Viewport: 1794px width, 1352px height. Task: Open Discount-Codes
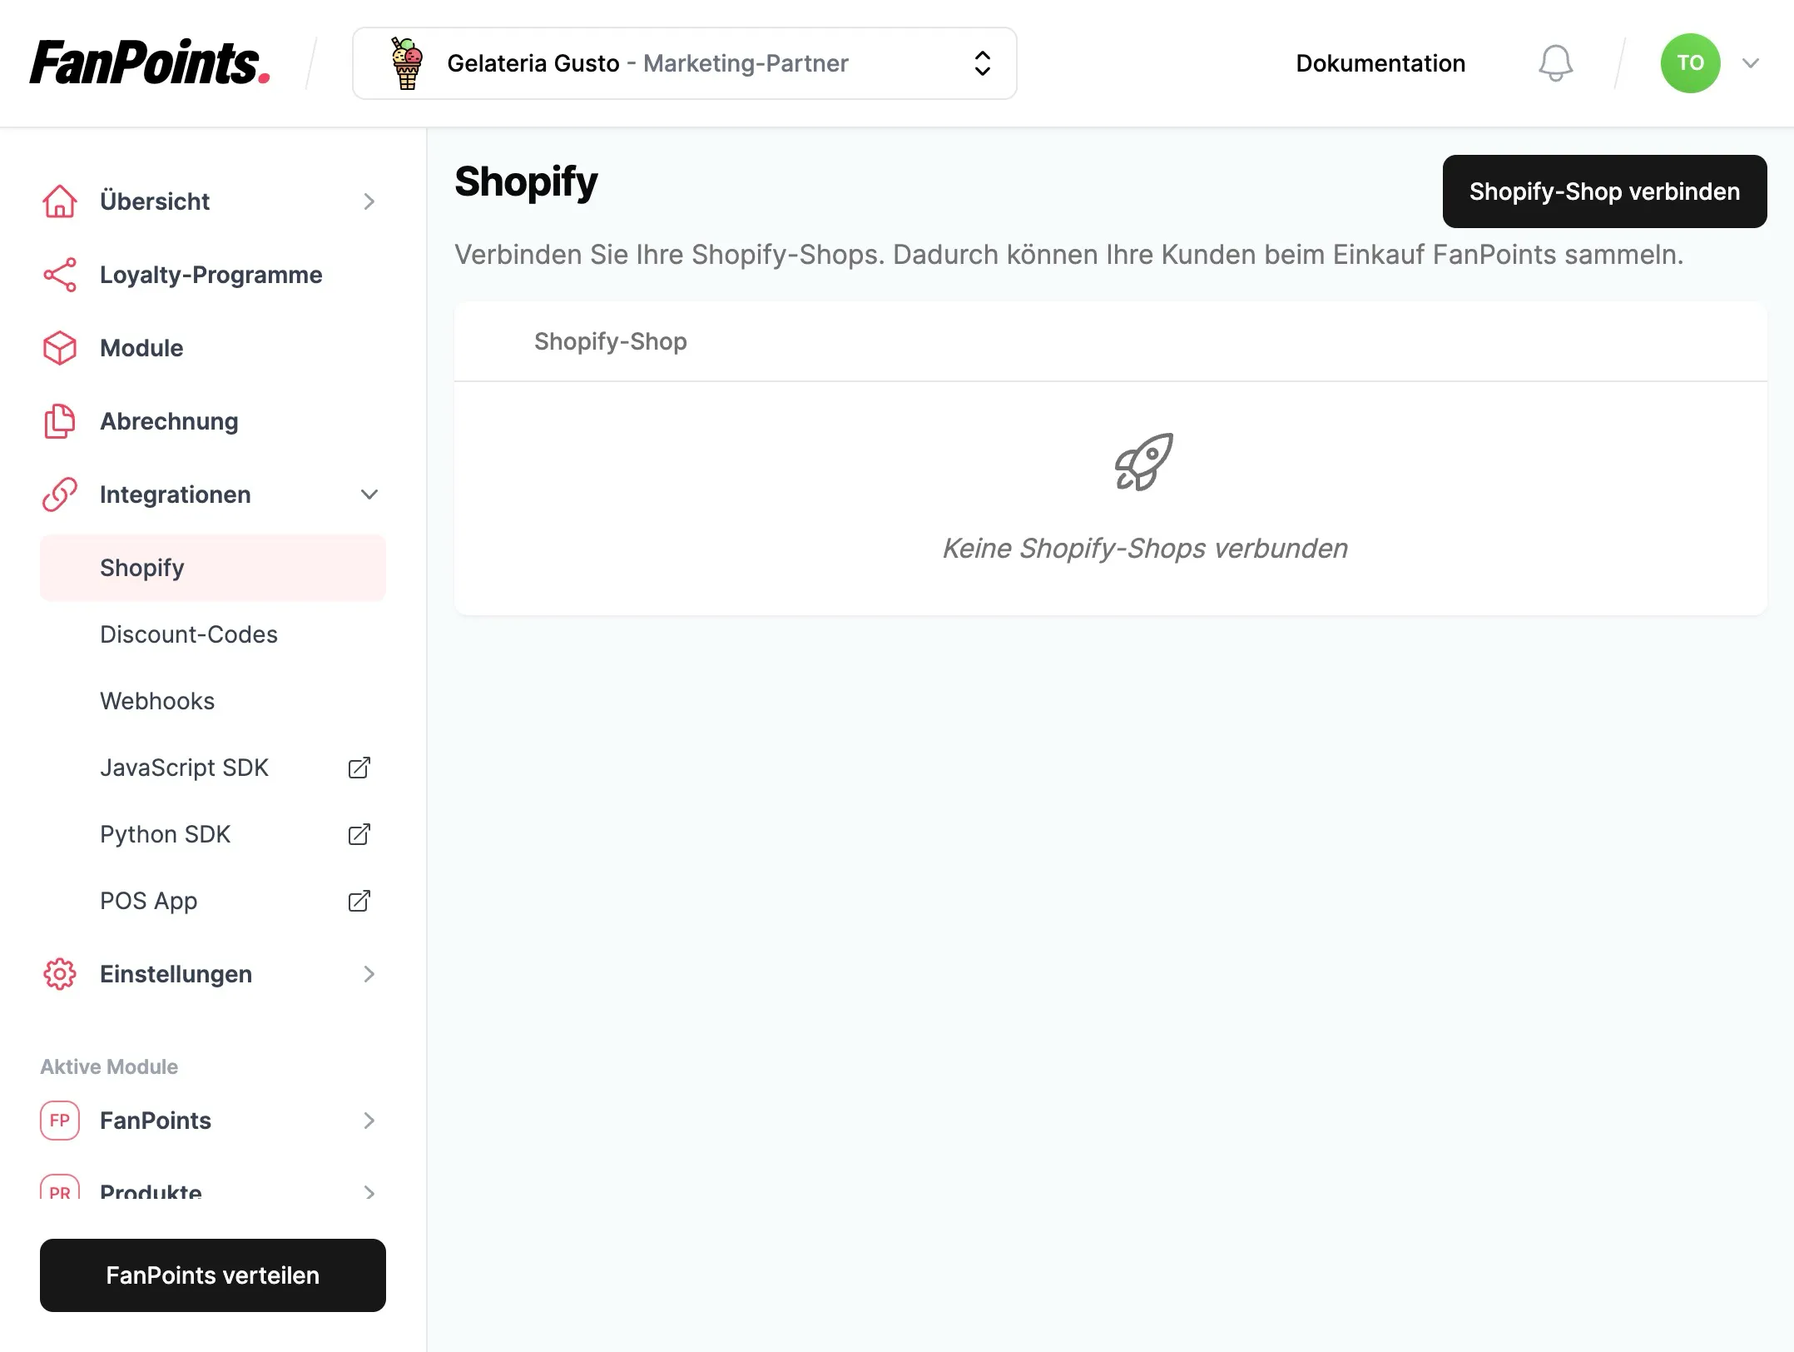(189, 634)
